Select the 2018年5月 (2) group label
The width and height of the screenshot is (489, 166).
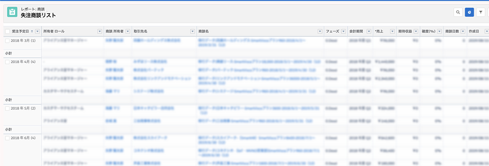point(23,108)
